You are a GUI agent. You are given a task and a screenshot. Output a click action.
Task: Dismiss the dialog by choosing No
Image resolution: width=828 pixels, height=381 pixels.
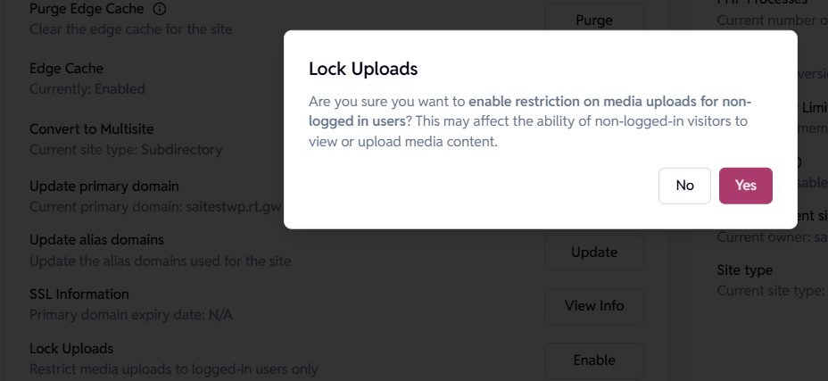pyautogui.click(x=684, y=186)
